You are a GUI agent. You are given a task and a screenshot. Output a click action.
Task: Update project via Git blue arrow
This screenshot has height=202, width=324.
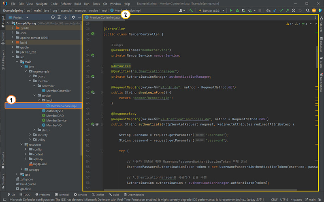pyautogui.click(x=275, y=11)
